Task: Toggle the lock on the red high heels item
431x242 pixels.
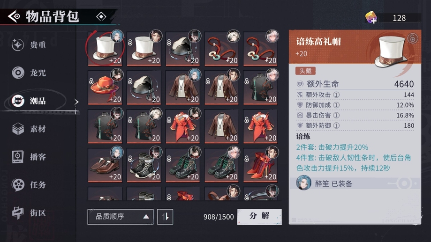Action: [247, 159]
